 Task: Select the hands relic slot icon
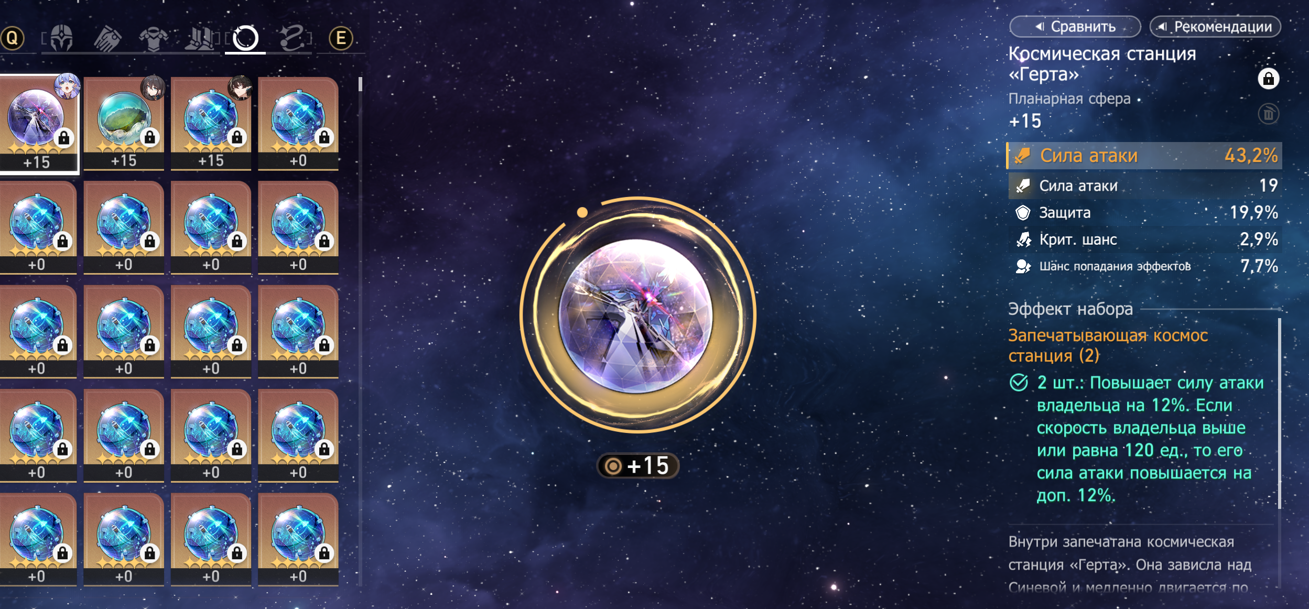107,38
